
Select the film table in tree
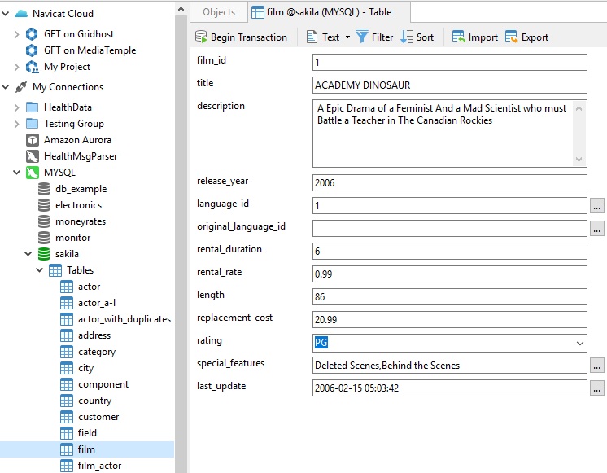click(87, 449)
